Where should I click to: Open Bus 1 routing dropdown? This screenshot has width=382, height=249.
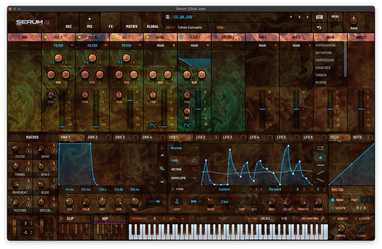click(262, 46)
